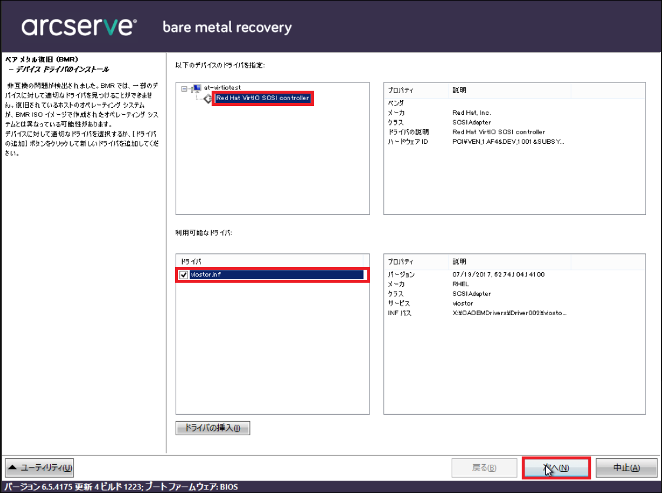Select the ベンダ property row
Screen dimensions: 662x493
[x=396, y=103]
